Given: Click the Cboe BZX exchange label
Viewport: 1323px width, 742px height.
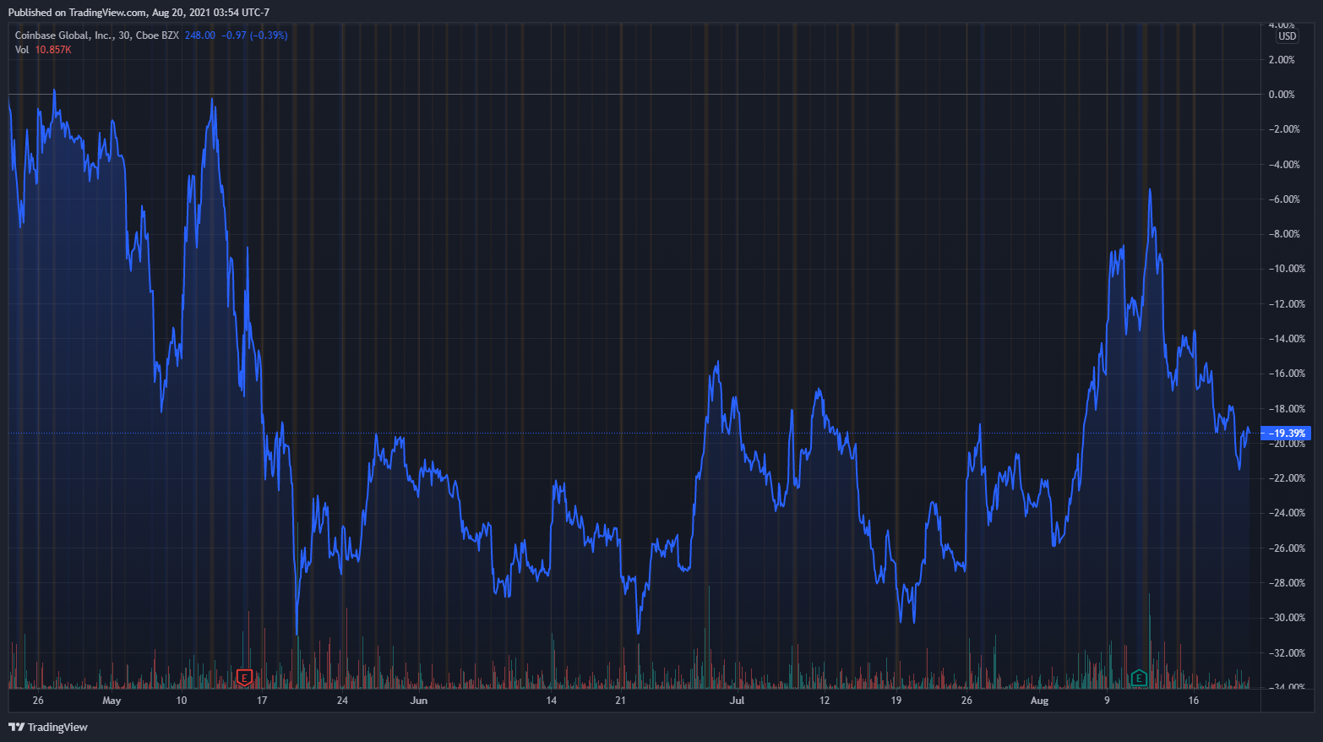Looking at the screenshot, I should [x=157, y=35].
